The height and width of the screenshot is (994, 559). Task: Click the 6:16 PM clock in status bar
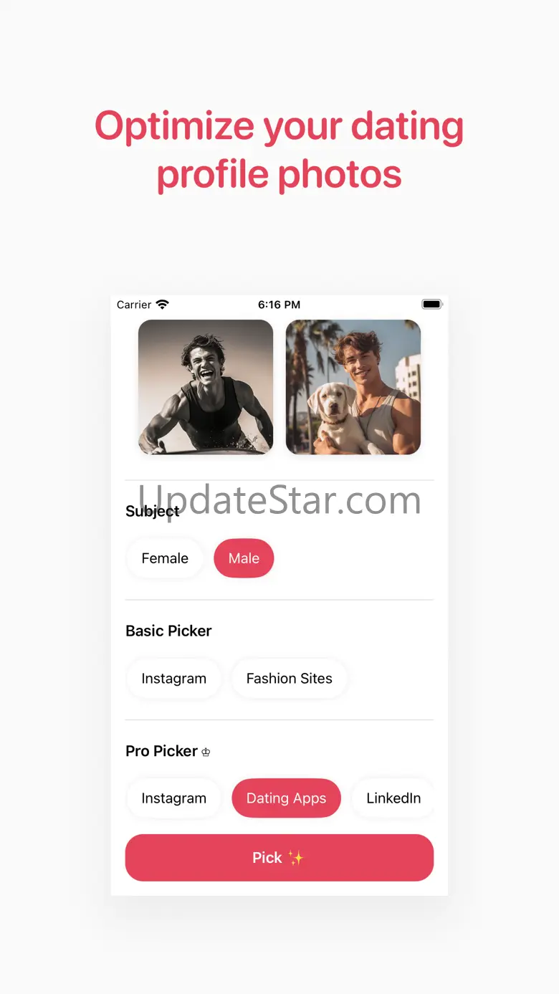click(279, 305)
